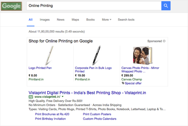Screen dimensions: 188x126
Task: Click into the Online Printing search field
Action: [93, 6]
